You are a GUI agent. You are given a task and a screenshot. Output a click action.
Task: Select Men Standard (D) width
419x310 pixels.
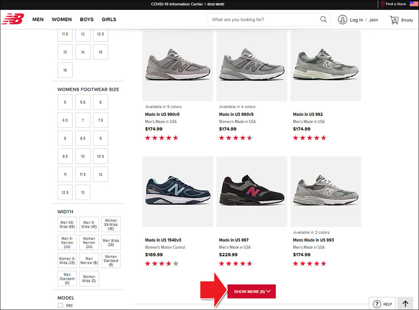67,278
